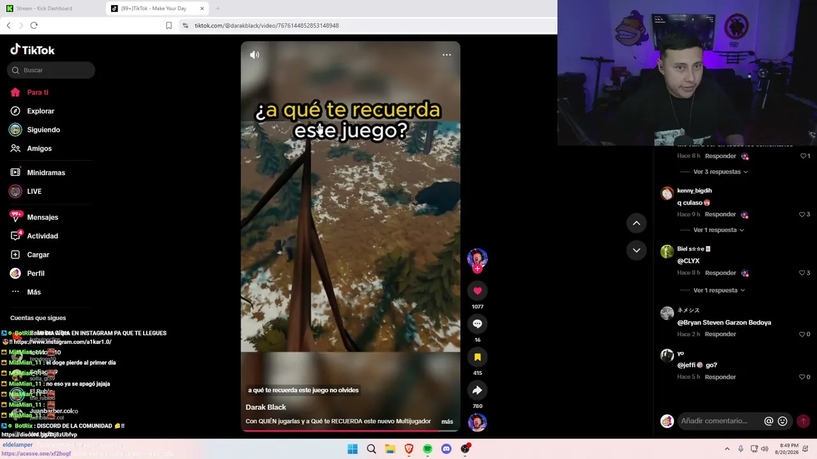Reply to kenny_bigdih's comment via Responder
Image resolution: width=817 pixels, height=459 pixels.
(x=721, y=214)
